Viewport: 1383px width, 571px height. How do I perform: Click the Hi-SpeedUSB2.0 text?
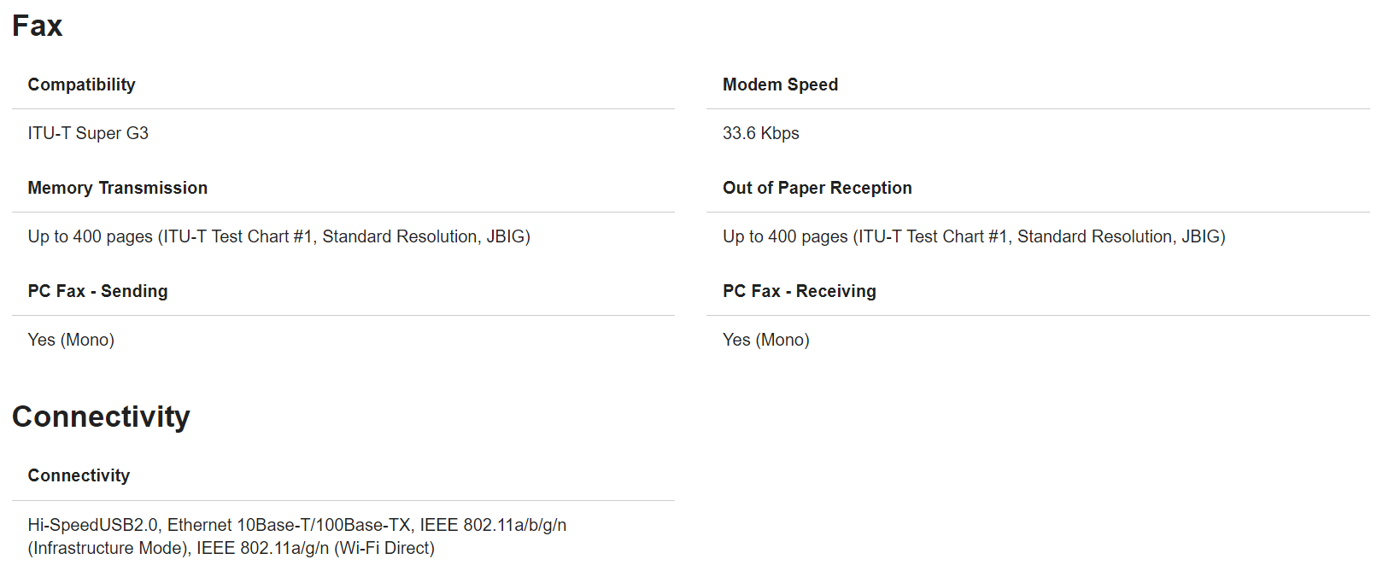(93, 525)
